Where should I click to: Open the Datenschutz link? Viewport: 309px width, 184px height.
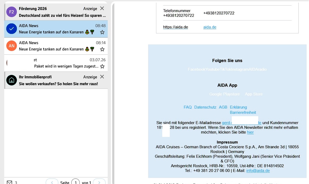coord(205,107)
